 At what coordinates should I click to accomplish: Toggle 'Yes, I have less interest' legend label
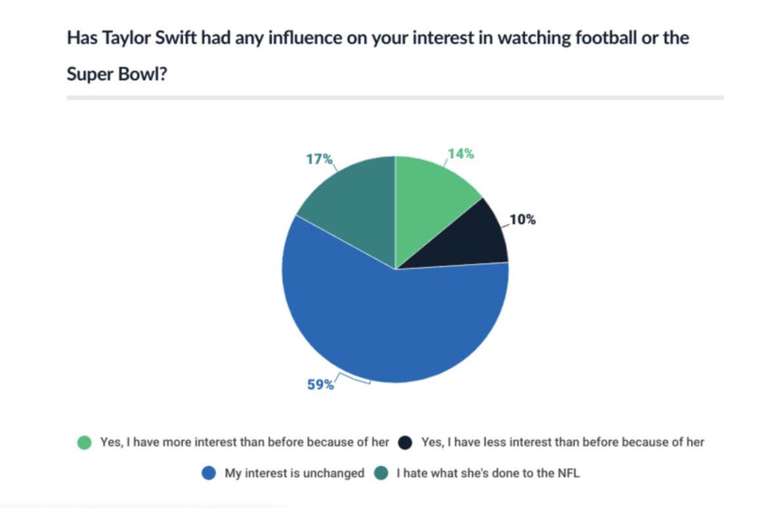click(x=563, y=442)
